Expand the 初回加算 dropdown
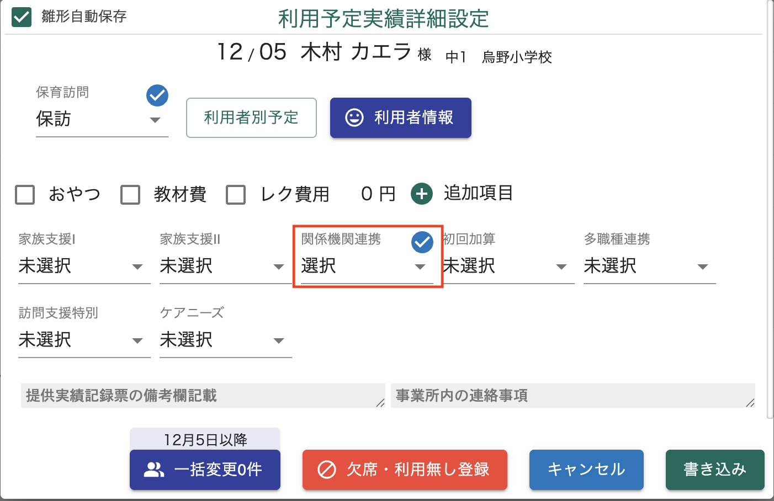Screen dimensions: 774x501 click(x=508, y=267)
